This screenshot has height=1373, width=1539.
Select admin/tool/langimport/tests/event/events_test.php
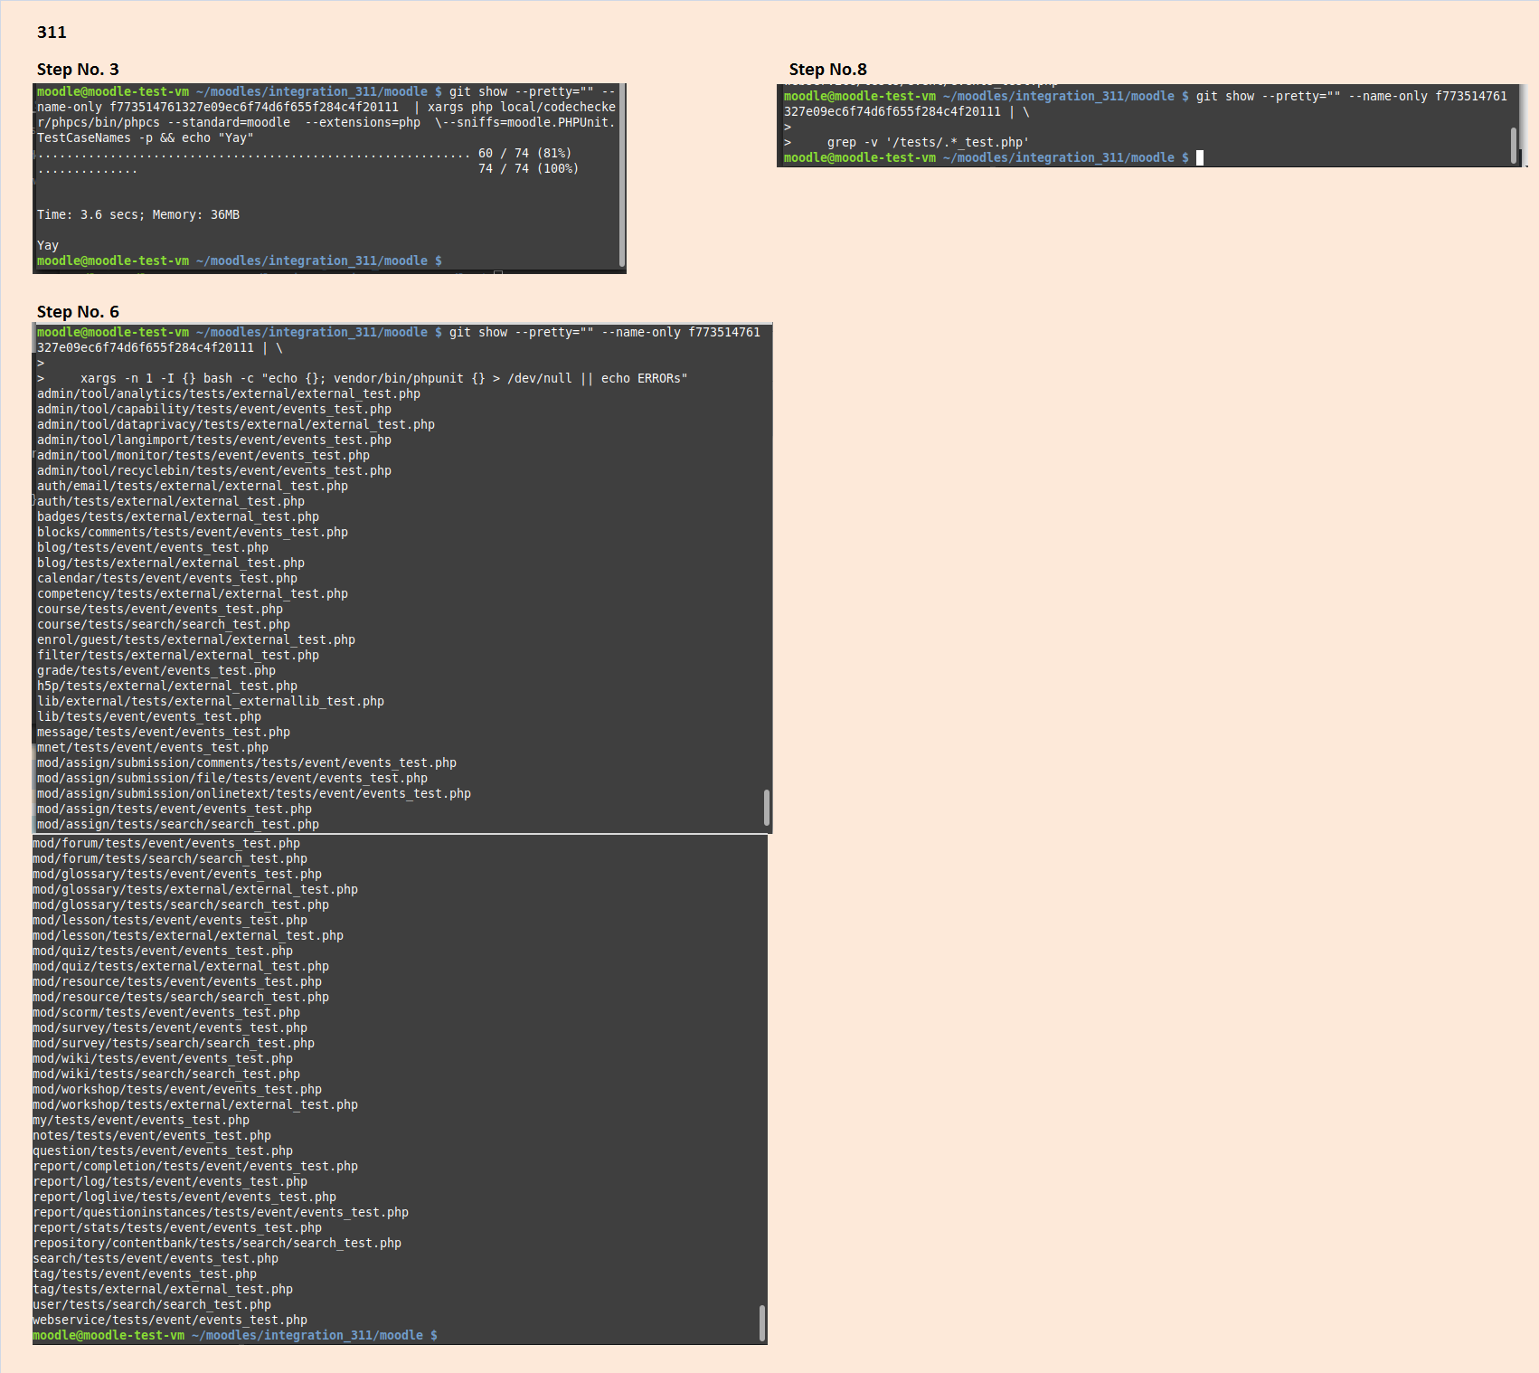214,440
